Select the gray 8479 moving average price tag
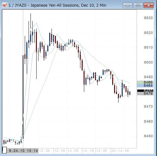 (145, 94)
